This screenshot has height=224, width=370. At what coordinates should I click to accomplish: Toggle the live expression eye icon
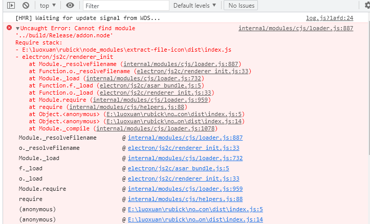tap(70, 5)
